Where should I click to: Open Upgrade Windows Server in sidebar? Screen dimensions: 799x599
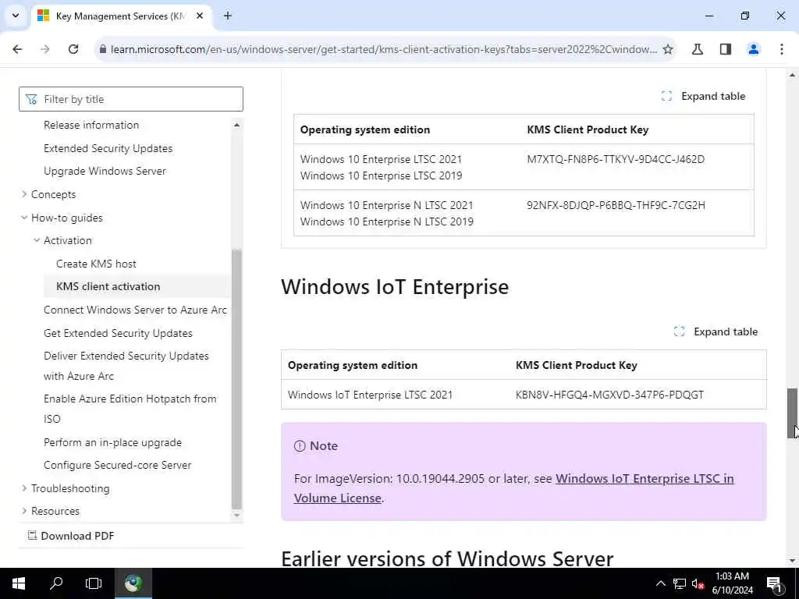[105, 171]
